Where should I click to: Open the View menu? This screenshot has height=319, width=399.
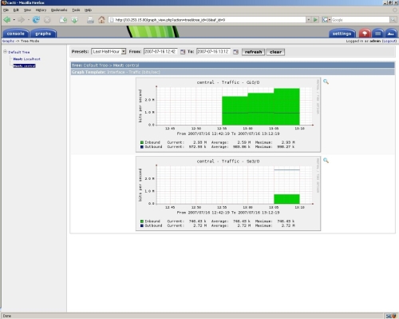click(x=27, y=10)
